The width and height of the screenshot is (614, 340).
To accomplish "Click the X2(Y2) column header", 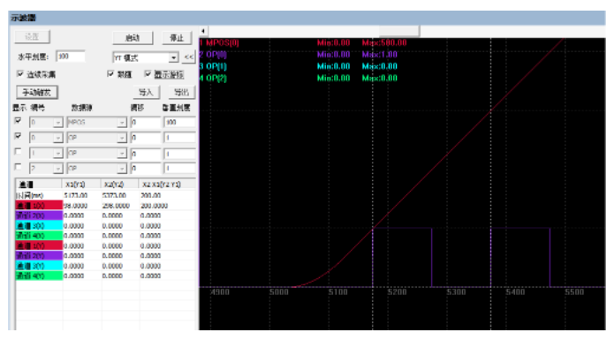I will (120, 185).
